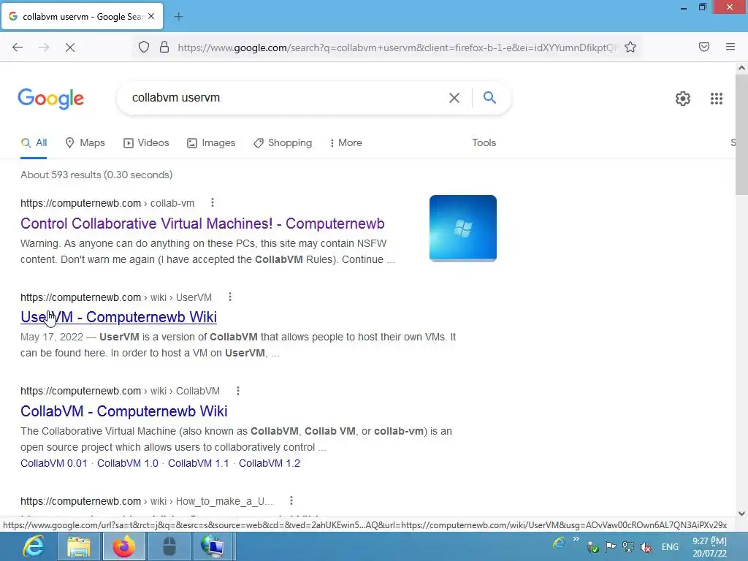Screen dimensions: 748x561
Task: Select the All results tab
Action: pyautogui.click(x=34, y=142)
